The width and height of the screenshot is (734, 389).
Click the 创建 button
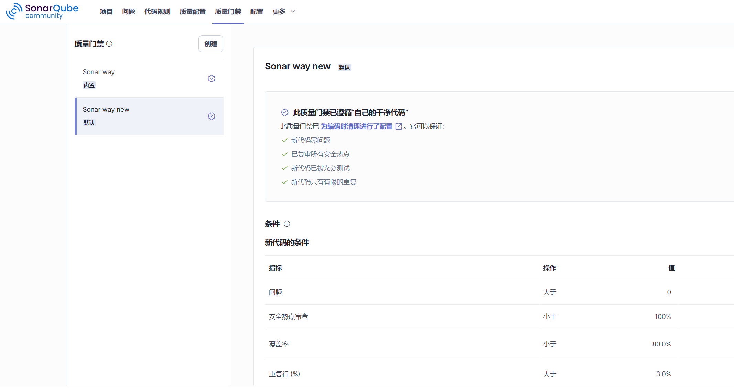(211, 44)
